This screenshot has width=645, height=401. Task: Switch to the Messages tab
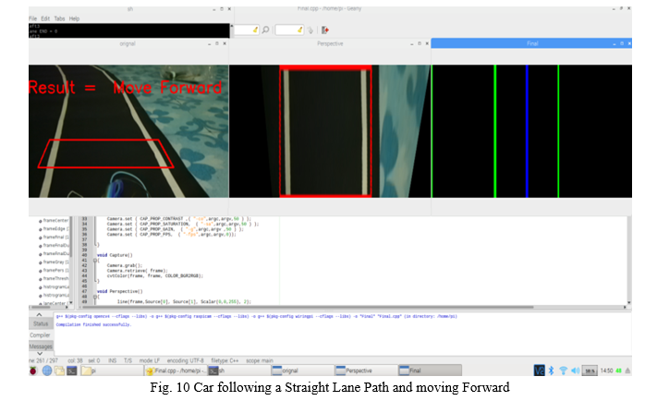tap(41, 346)
